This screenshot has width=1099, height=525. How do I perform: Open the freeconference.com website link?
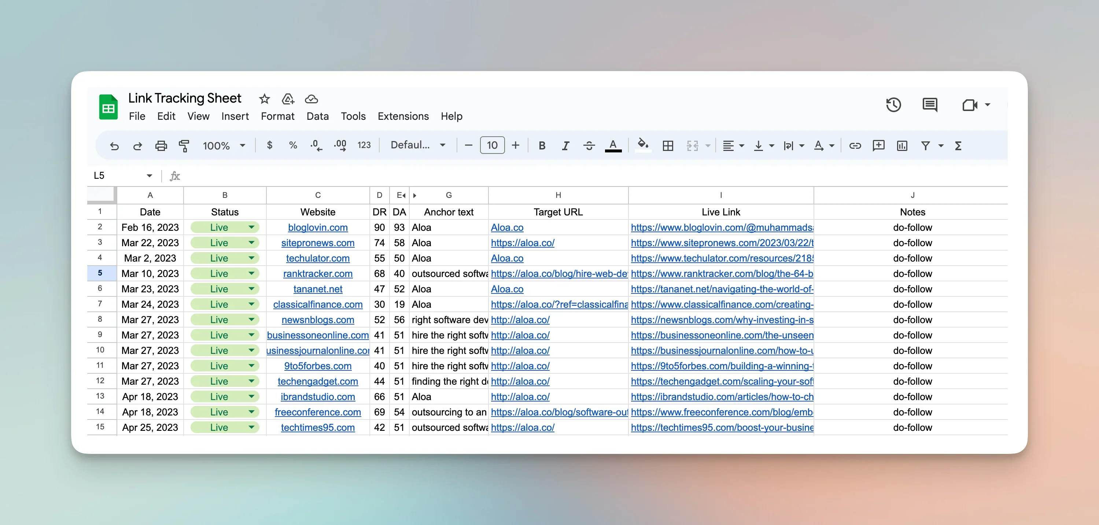(317, 412)
